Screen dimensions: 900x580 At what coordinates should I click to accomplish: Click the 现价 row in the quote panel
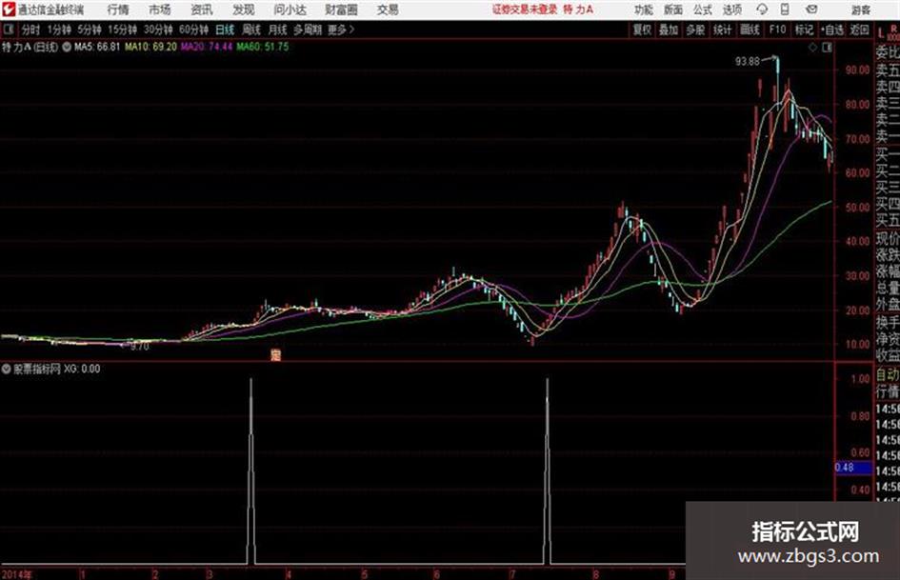[x=888, y=238]
